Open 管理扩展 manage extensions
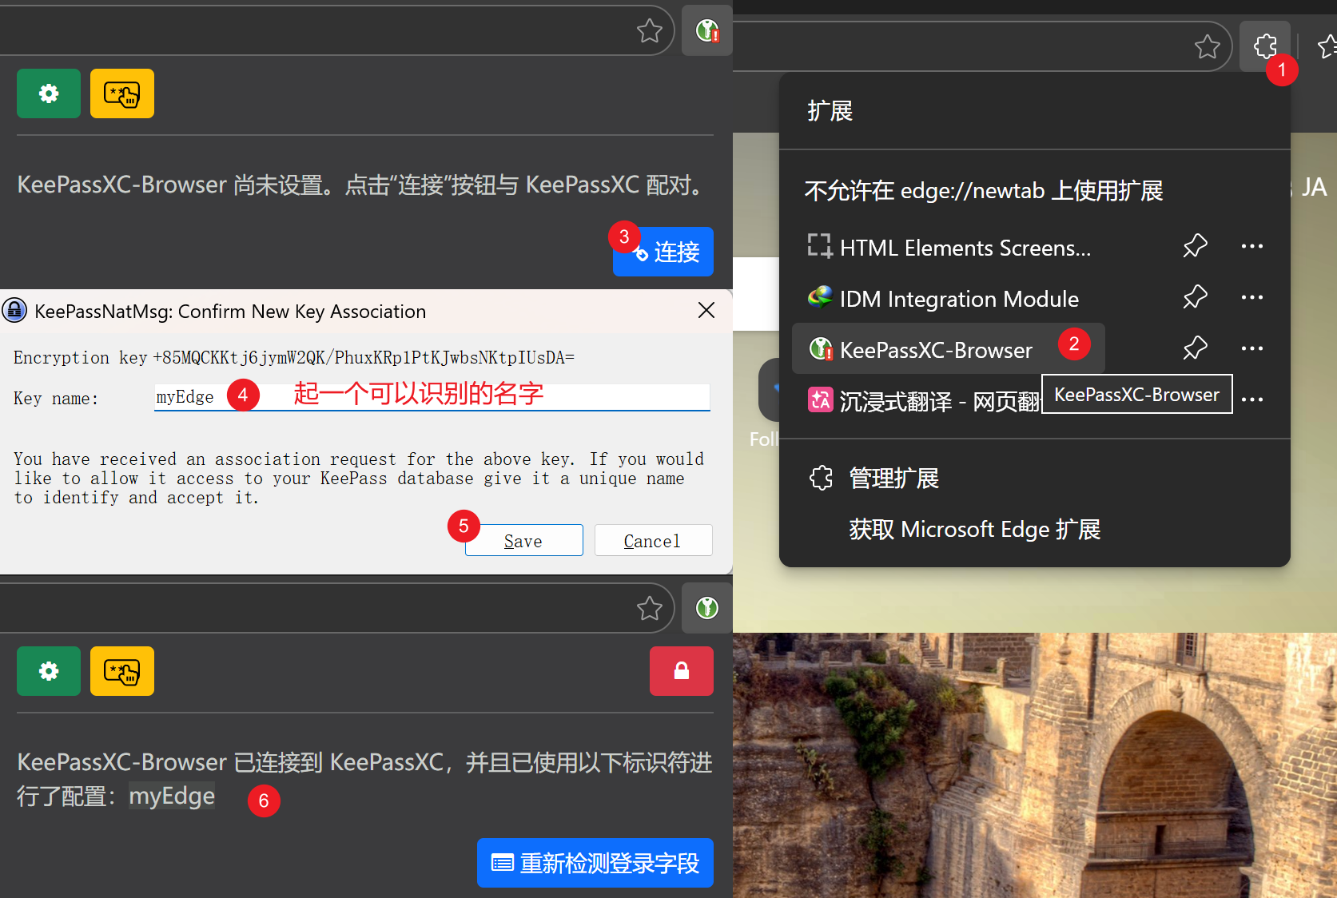 [x=893, y=479]
